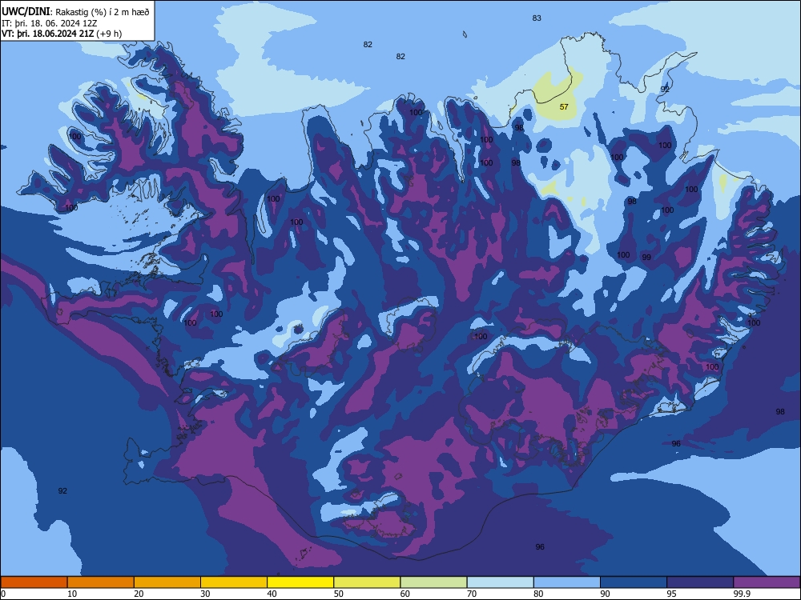Click the humidity value 57 on the map
Image resolution: width=801 pixels, height=600 pixels.
(564, 106)
